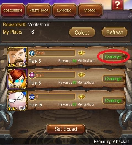The image size is (132, 145).
Task: Tap player R's blue class emblem icon
Action: (32, 97)
